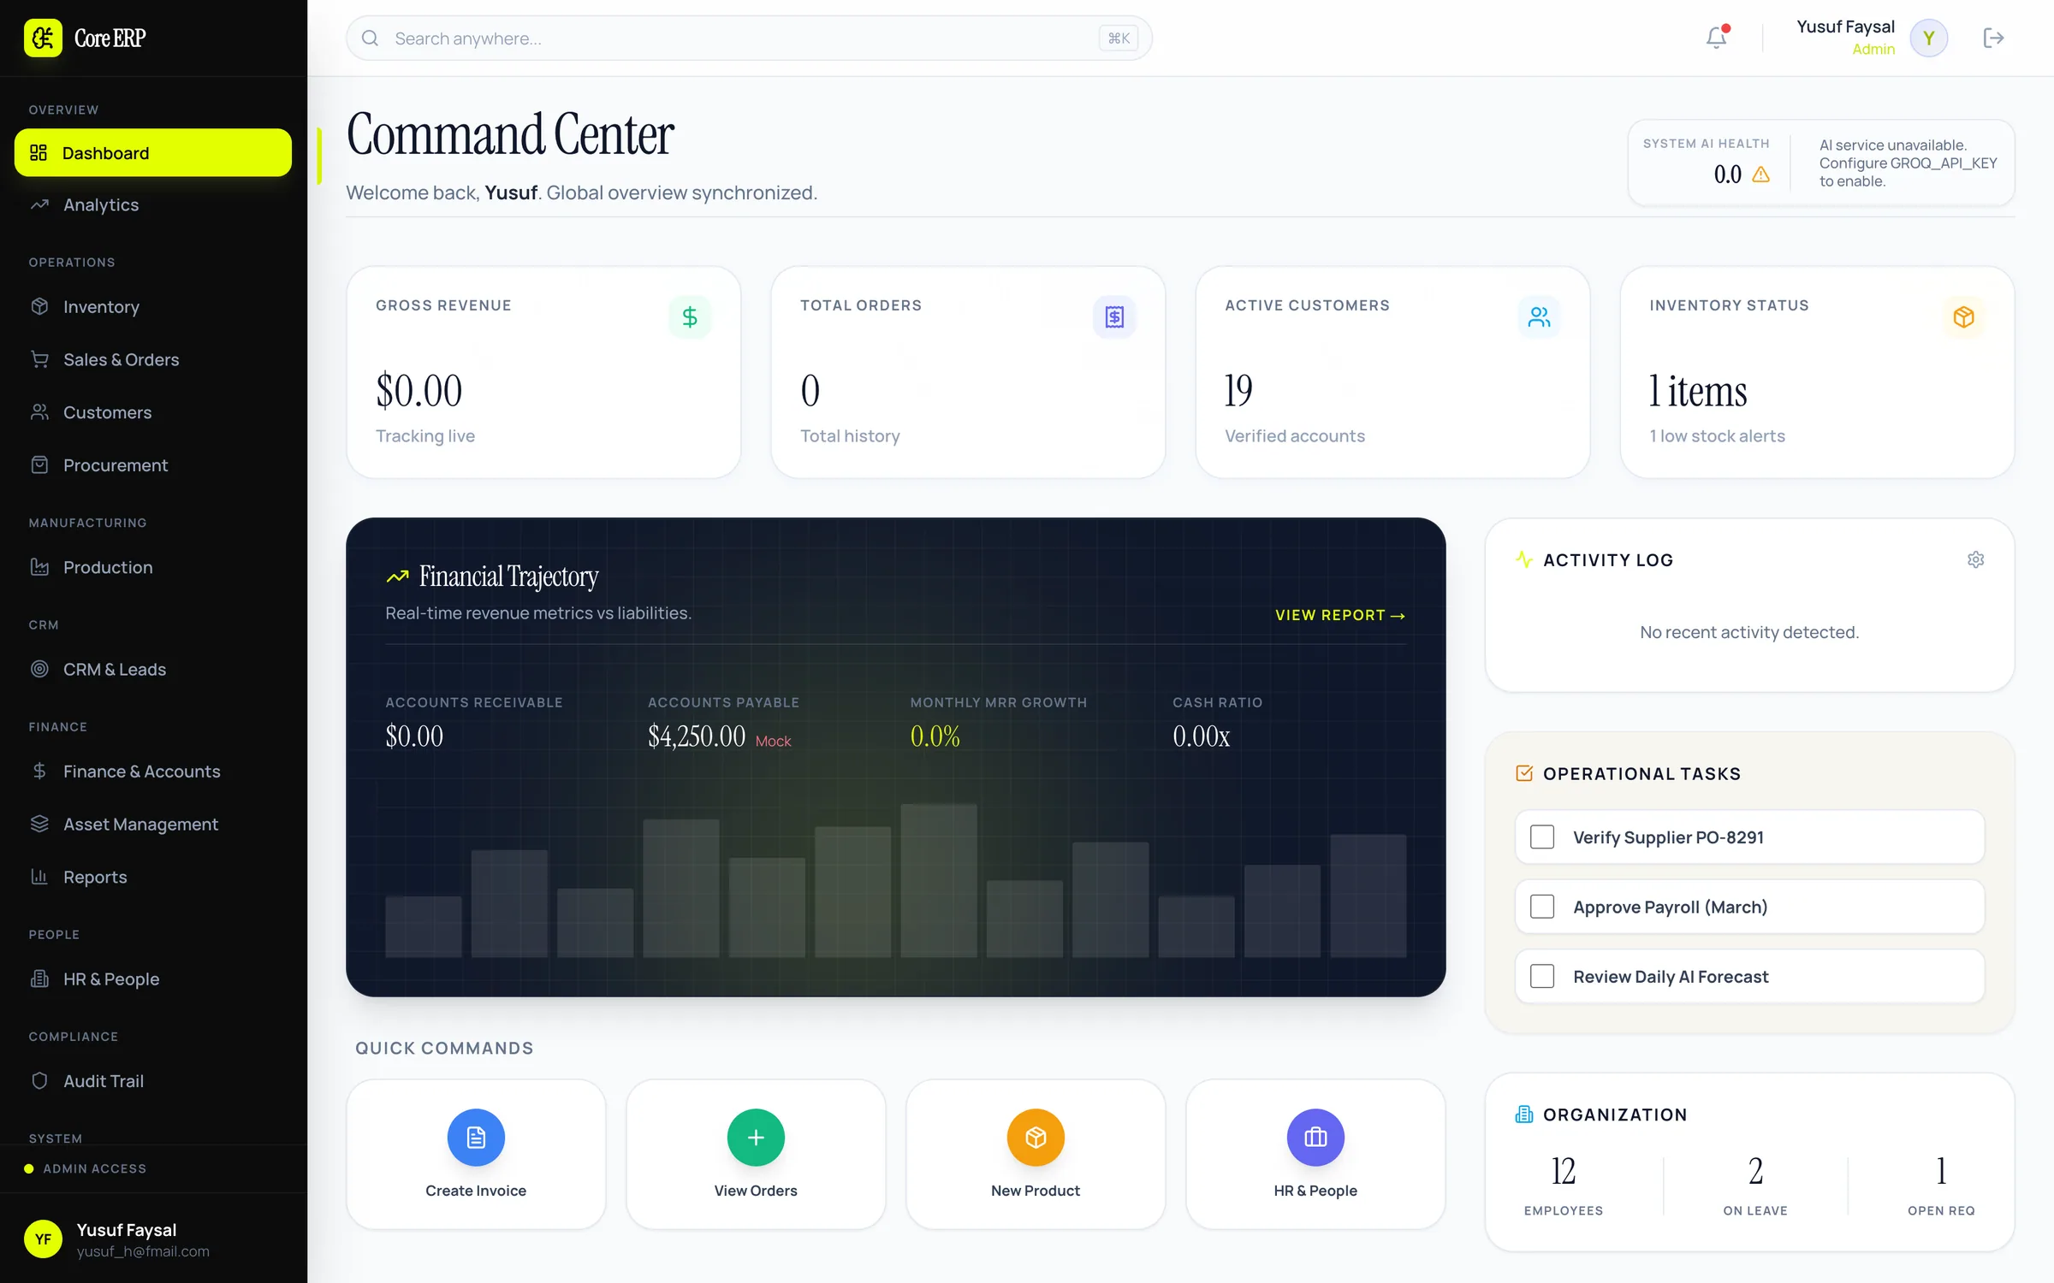The image size is (2054, 1283).
Task: Click the users icon on Active Customers card
Action: point(1539,317)
